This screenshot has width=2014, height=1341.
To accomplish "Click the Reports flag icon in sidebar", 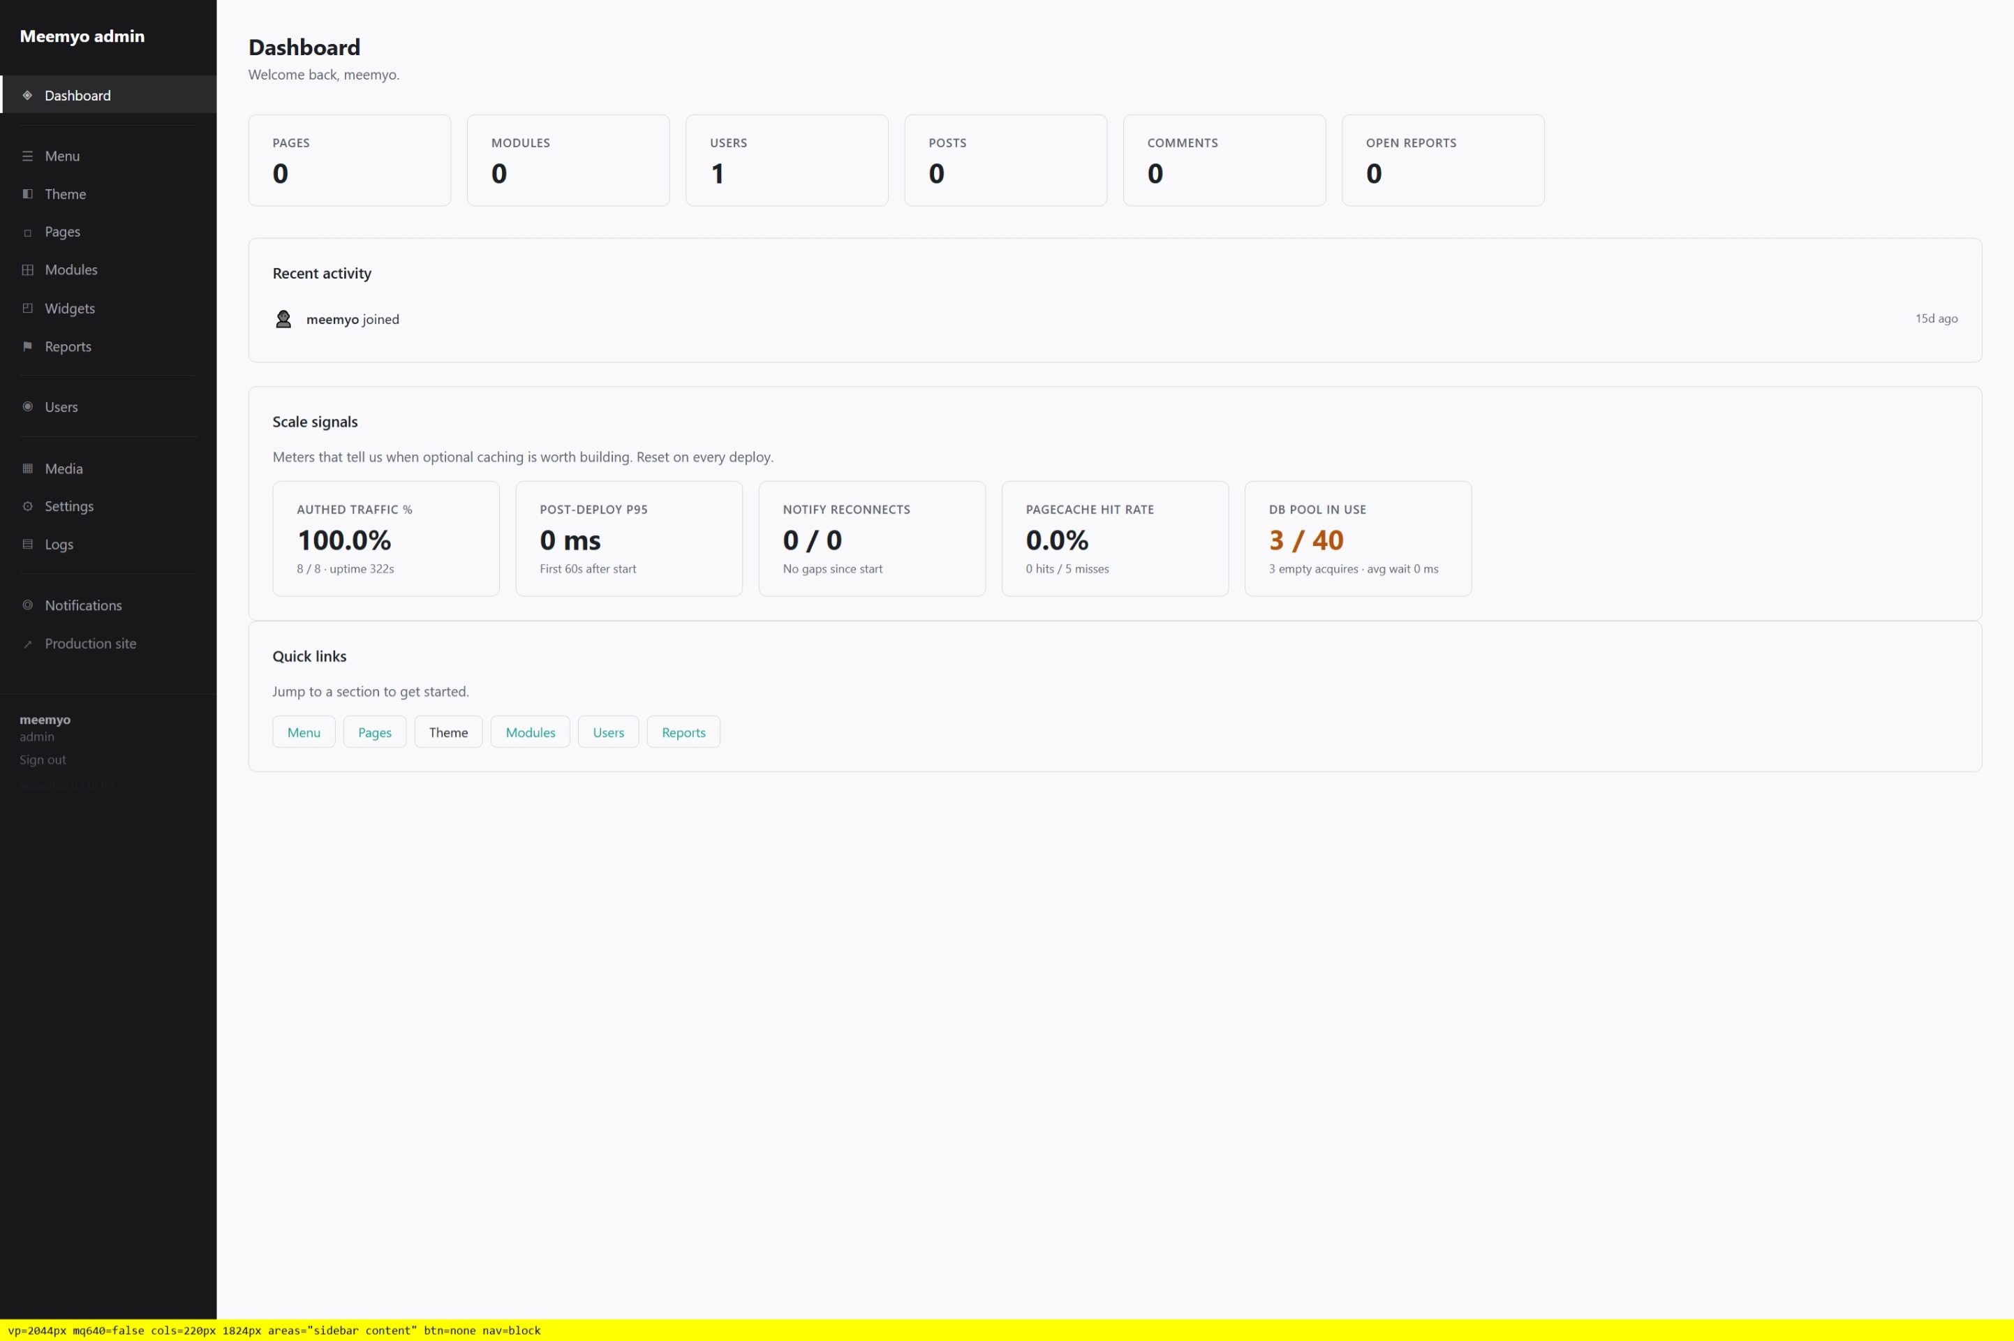I will pos(27,346).
